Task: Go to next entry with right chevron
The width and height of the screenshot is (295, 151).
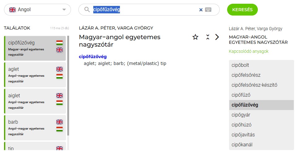Action: (217, 37)
